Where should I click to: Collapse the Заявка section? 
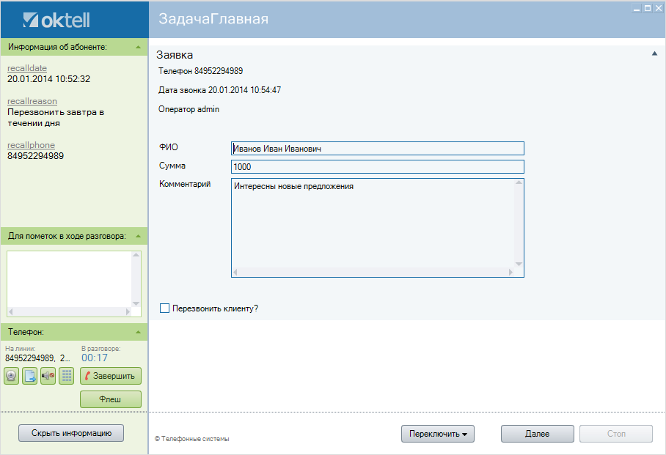point(654,53)
